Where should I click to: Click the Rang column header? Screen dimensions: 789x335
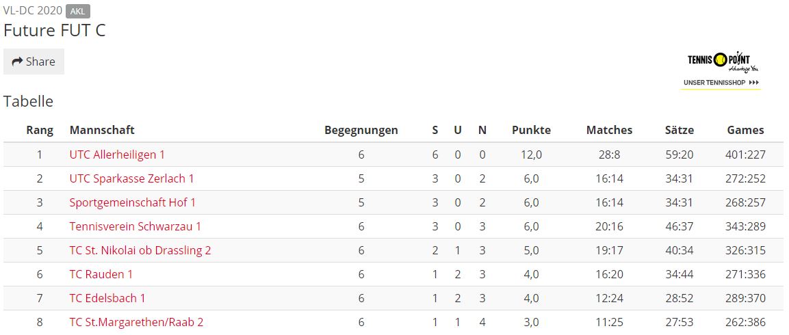coord(40,130)
